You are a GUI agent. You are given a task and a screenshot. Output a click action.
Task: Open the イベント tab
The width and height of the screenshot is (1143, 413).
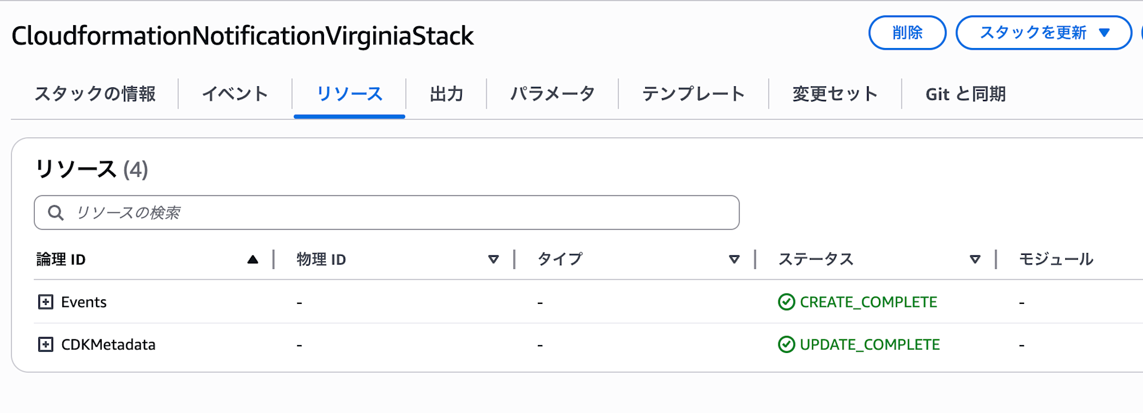(235, 94)
